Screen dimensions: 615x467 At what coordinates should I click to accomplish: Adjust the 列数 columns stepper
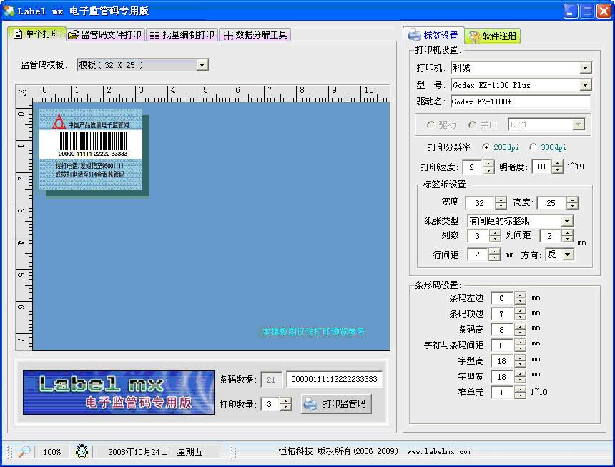pos(495,236)
